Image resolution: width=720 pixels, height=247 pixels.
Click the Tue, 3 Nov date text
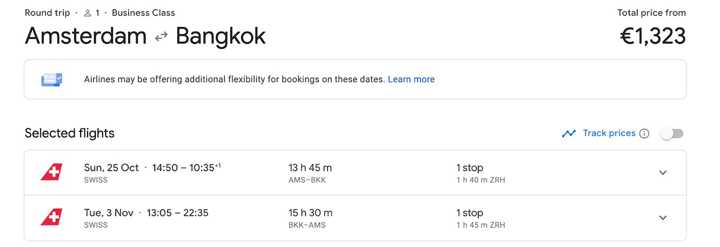tap(109, 213)
